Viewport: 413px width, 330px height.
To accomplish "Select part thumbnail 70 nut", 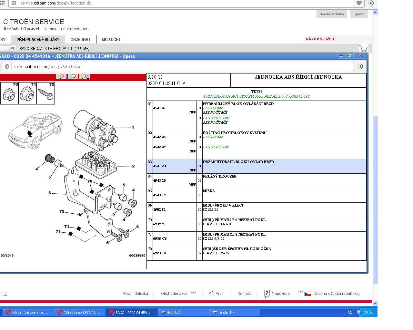I will tap(10, 93).
